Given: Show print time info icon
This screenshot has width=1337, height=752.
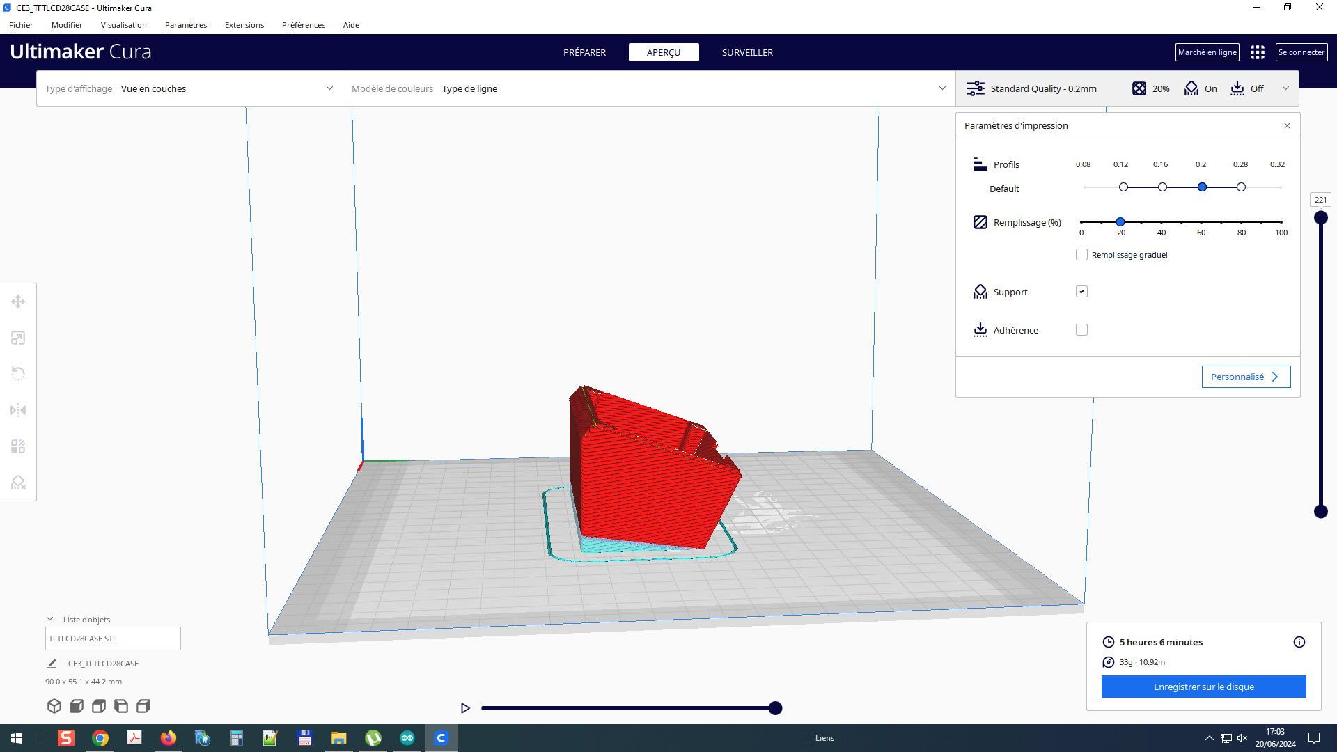Looking at the screenshot, I should (x=1299, y=642).
